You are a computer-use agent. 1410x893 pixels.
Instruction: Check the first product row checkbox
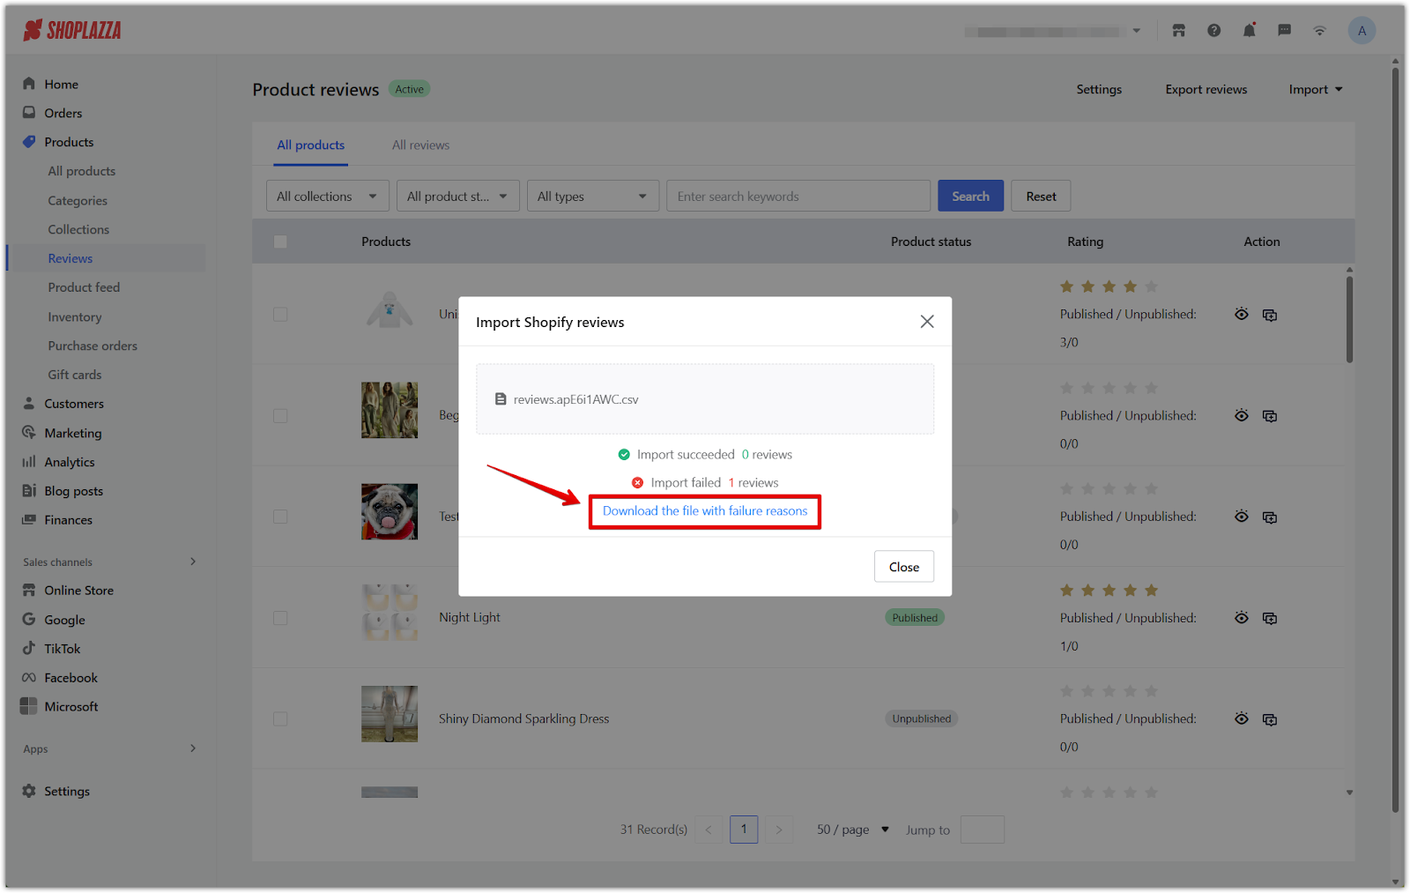point(280,315)
